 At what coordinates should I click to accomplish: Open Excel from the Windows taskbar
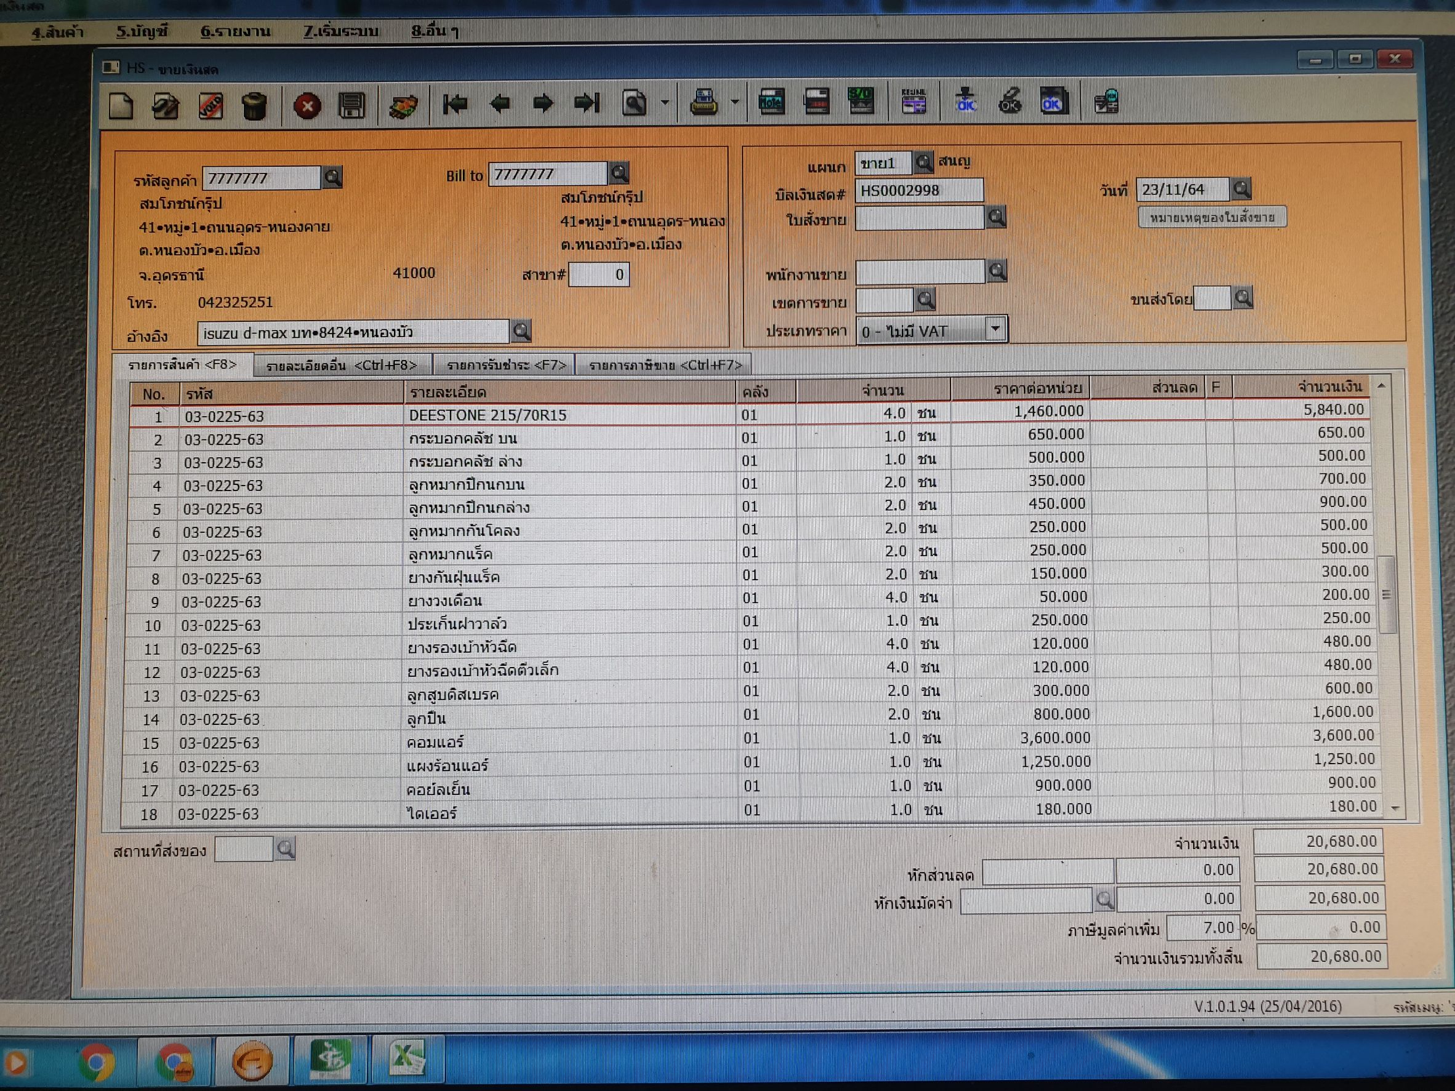point(407,1057)
